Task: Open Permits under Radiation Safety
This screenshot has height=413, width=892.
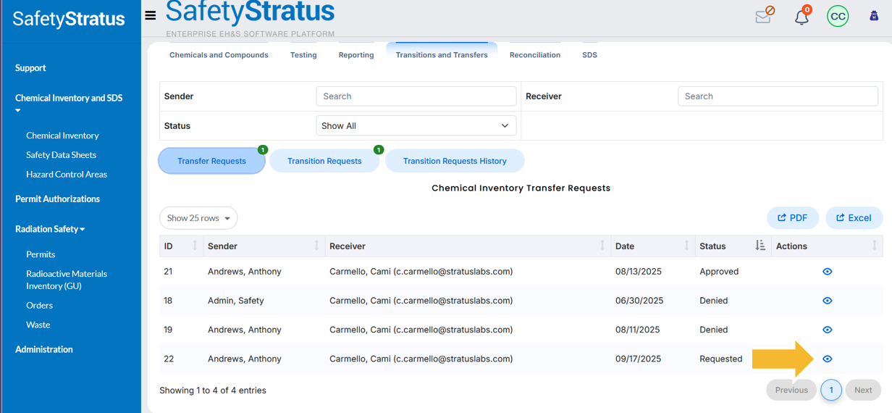Action: 41,254
